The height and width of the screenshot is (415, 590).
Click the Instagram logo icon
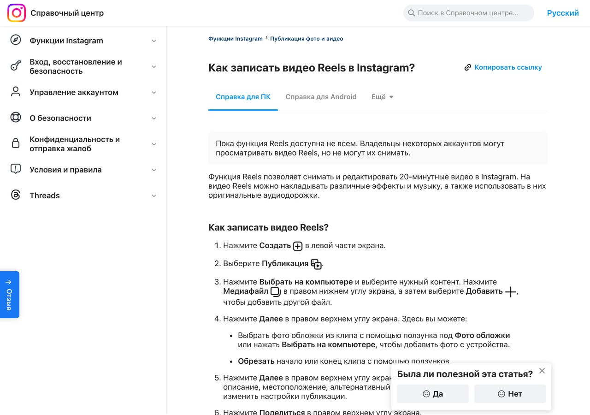(x=17, y=13)
